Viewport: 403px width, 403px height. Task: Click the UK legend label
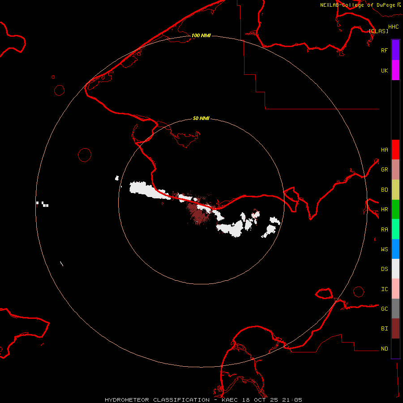pyautogui.click(x=384, y=70)
